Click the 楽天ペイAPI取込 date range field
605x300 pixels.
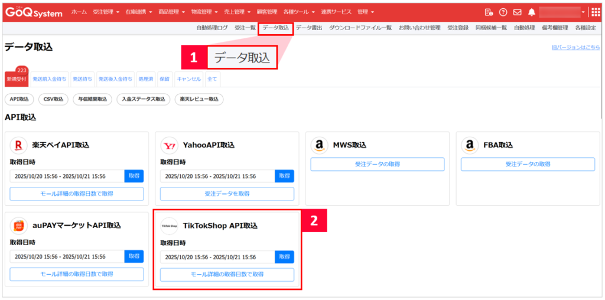click(x=67, y=176)
